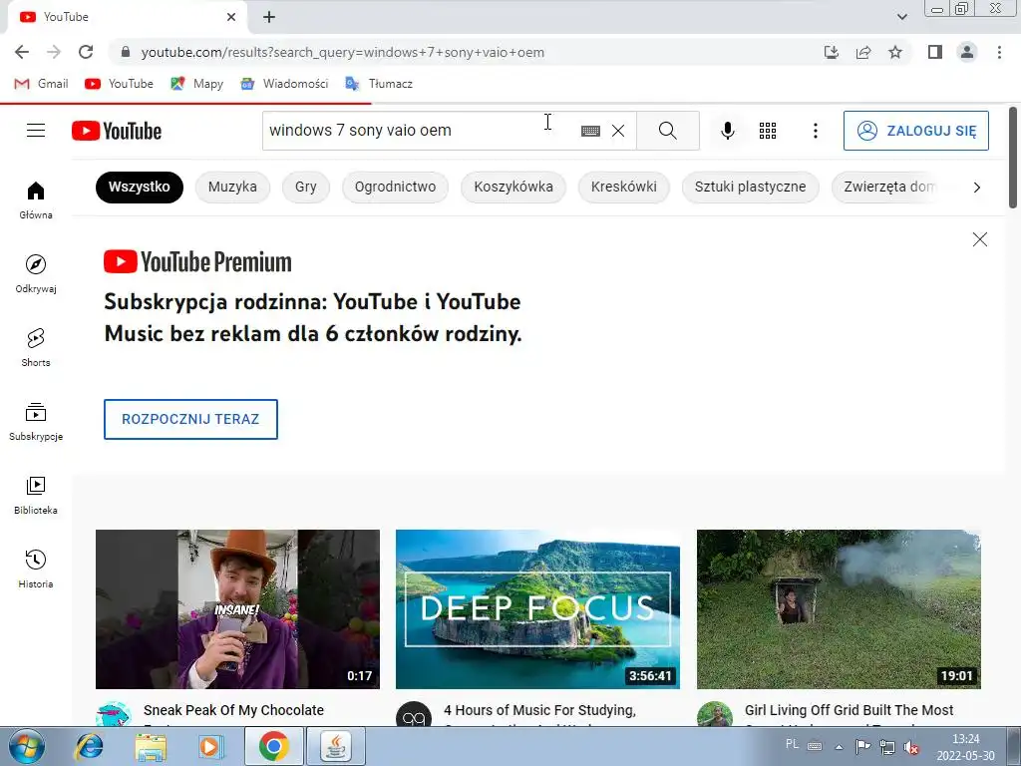Open '4 Hours of Music For Studying' title
The image size is (1021, 766).
pyautogui.click(x=539, y=710)
